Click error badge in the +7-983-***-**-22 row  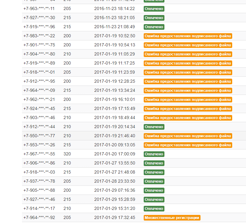pos(188,36)
